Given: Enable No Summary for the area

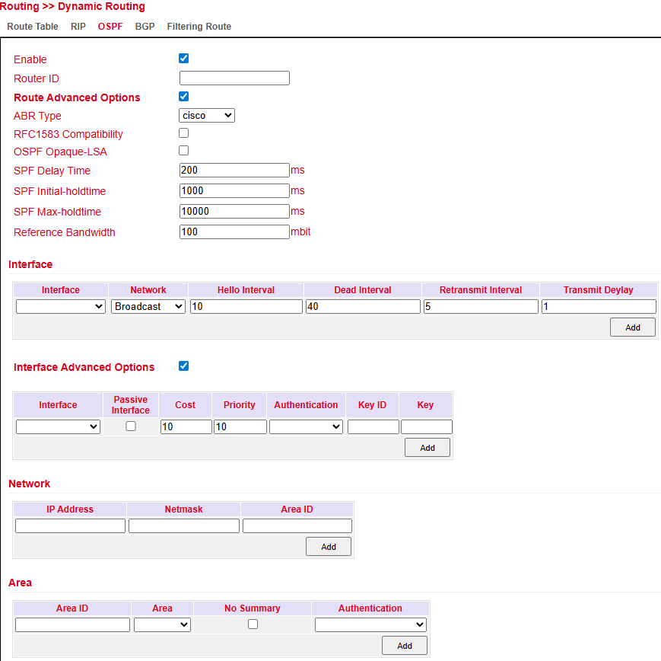Looking at the screenshot, I should (x=253, y=624).
